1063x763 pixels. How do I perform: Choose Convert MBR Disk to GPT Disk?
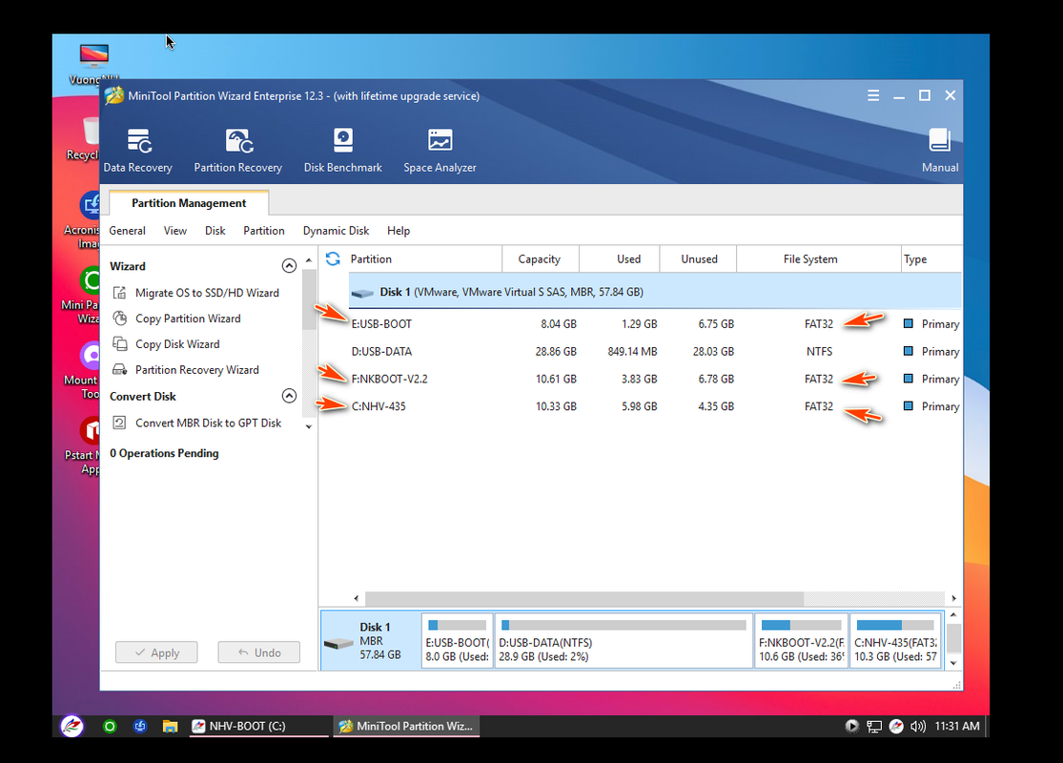coord(208,423)
